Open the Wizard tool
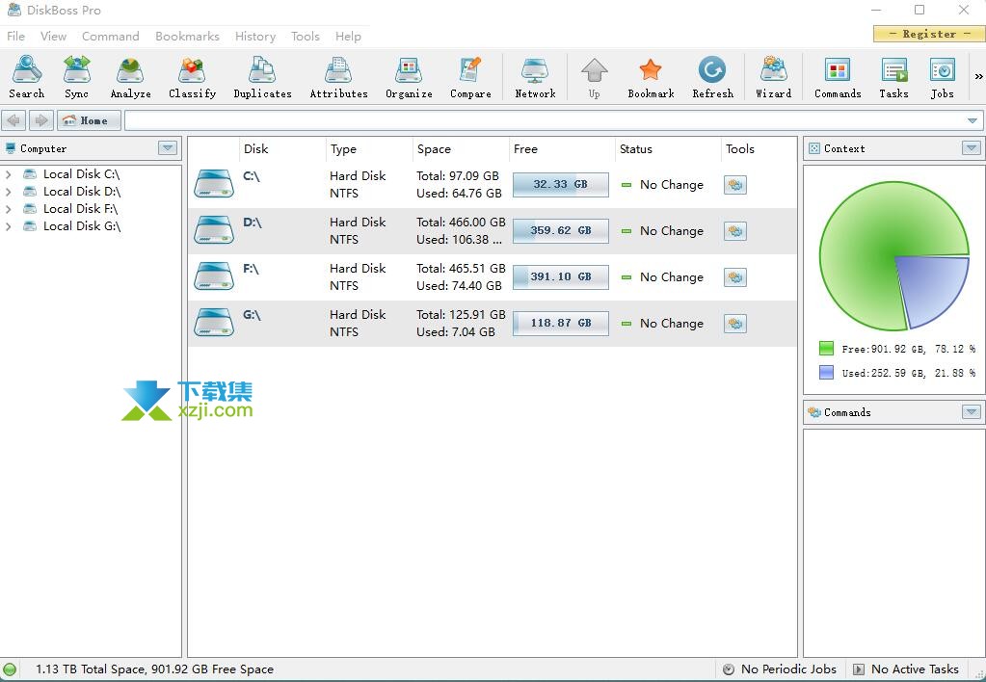The image size is (986, 682). point(773,77)
